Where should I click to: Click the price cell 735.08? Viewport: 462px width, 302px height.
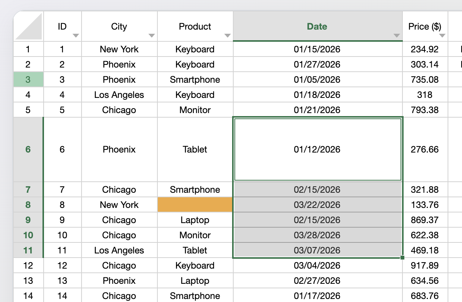coord(424,80)
